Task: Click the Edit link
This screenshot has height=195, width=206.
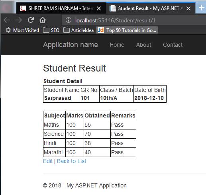Action: (48, 161)
